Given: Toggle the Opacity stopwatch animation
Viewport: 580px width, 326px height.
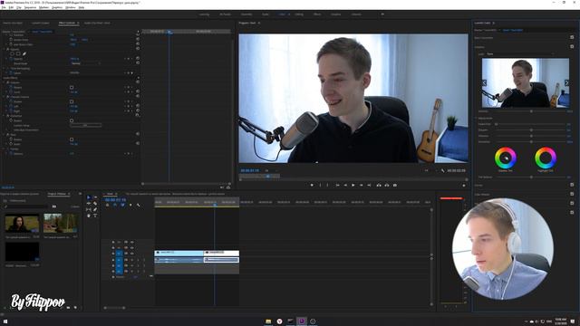Looking at the screenshot, I should click(x=11, y=59).
